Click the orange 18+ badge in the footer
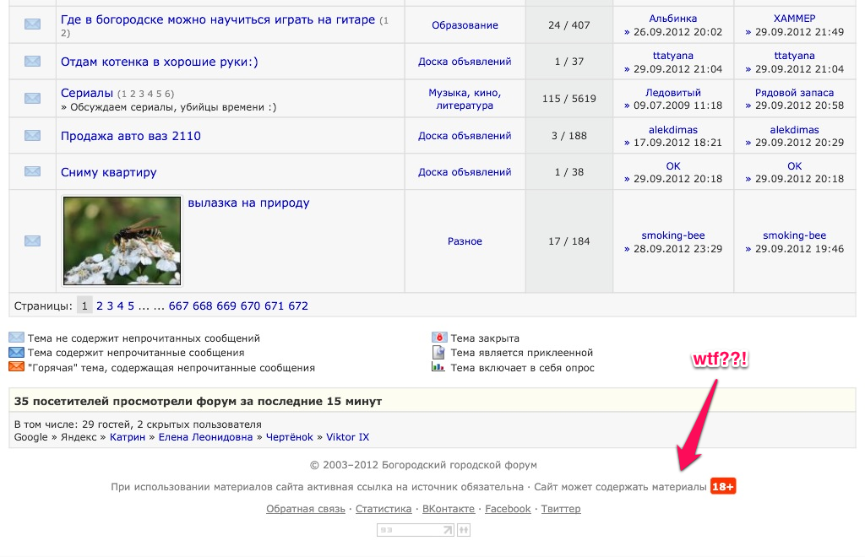 pyautogui.click(x=723, y=487)
